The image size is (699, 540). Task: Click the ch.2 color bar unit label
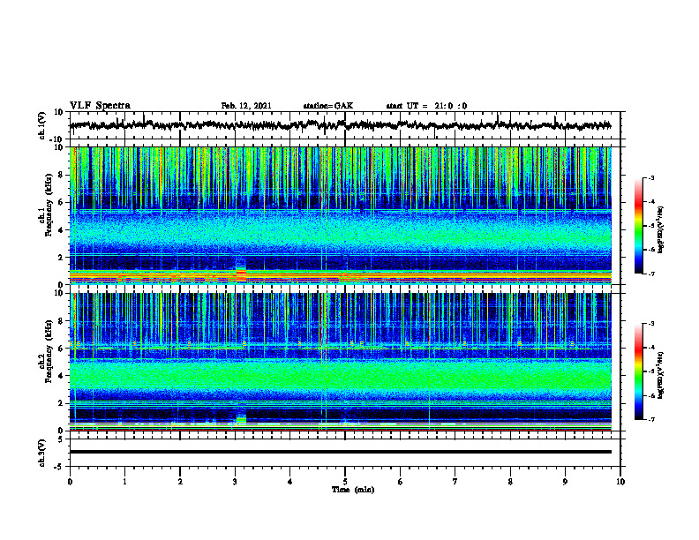[x=661, y=375]
